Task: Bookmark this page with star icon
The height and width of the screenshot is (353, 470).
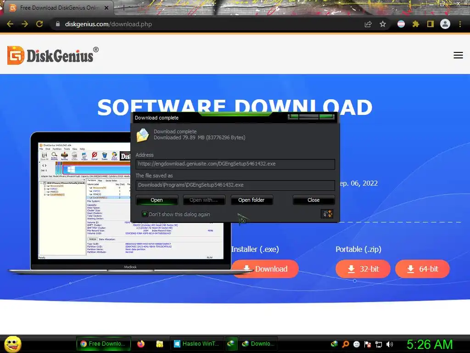Action: 383,24
